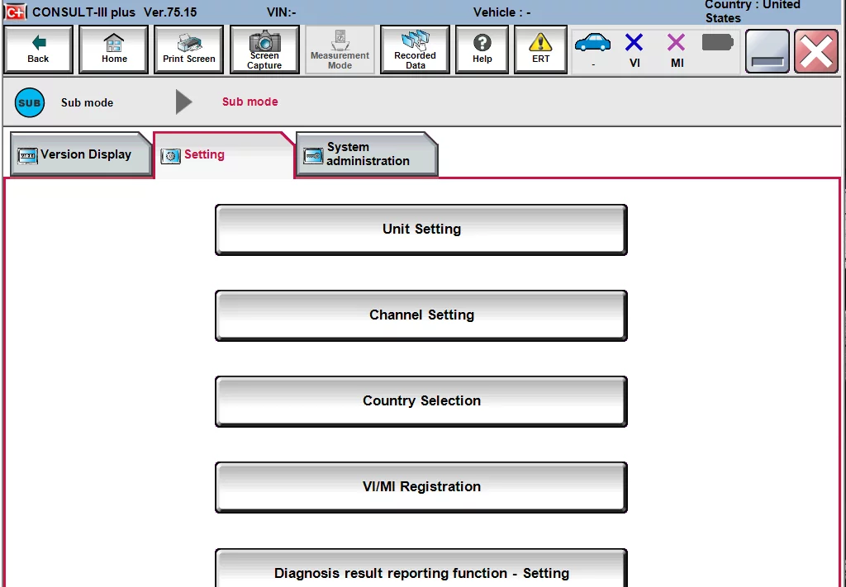
Task: Open the System administration tab
Action: (366, 154)
